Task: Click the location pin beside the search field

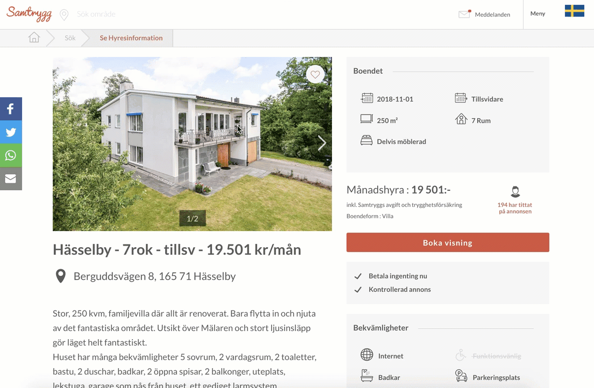Action: [x=64, y=15]
